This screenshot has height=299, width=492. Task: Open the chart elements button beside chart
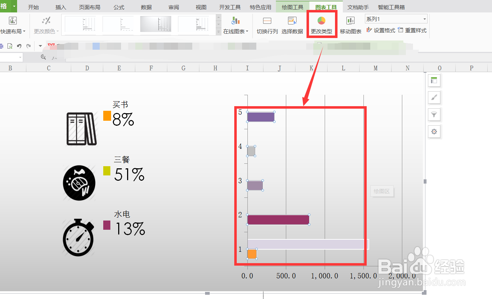pyautogui.click(x=434, y=80)
